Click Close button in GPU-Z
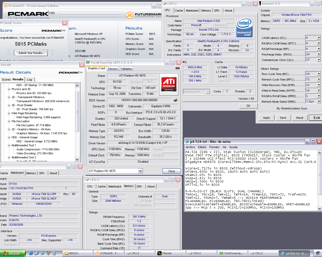The image size is (322, 257). [x=172, y=171]
